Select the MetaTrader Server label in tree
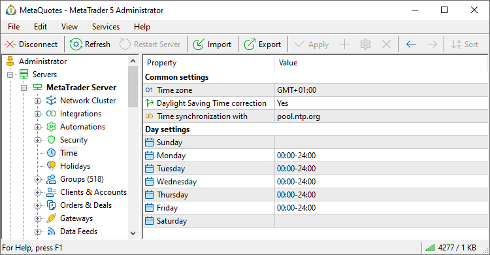 81,88
